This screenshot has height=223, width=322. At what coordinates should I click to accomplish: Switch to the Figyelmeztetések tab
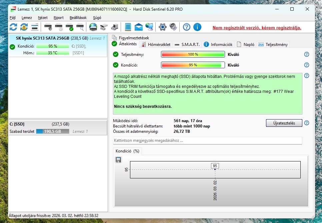click(131, 38)
